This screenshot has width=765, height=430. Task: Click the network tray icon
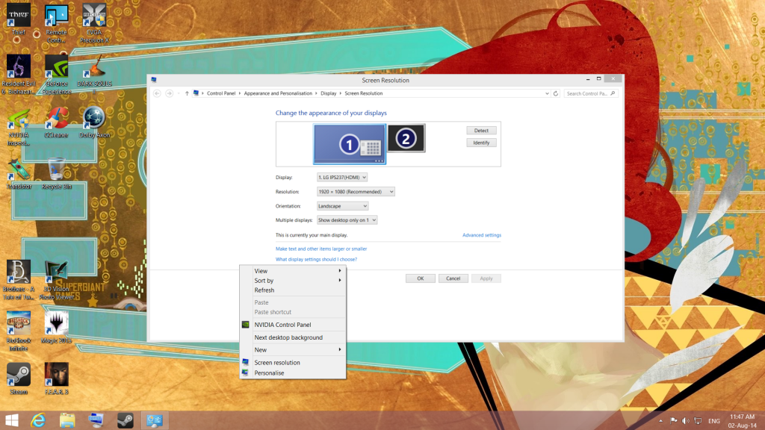[x=699, y=421]
